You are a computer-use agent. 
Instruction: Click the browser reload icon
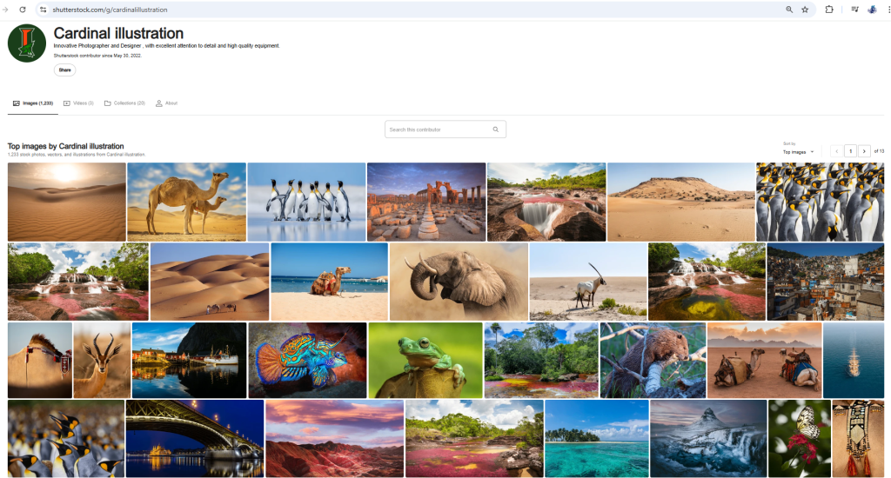tap(23, 10)
